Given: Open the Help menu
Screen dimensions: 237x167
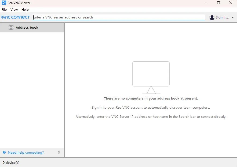Looking at the screenshot, I should [25, 10].
